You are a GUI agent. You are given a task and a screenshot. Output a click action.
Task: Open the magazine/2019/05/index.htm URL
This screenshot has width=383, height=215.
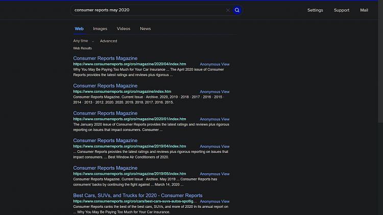click(130, 174)
